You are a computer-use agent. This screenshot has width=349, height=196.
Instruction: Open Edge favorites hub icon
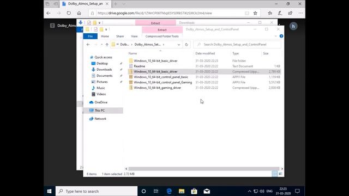[270, 13]
